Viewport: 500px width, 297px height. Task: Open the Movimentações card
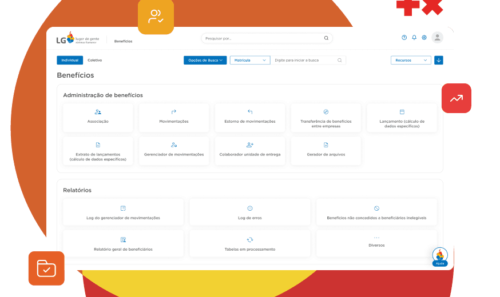pyautogui.click(x=174, y=117)
